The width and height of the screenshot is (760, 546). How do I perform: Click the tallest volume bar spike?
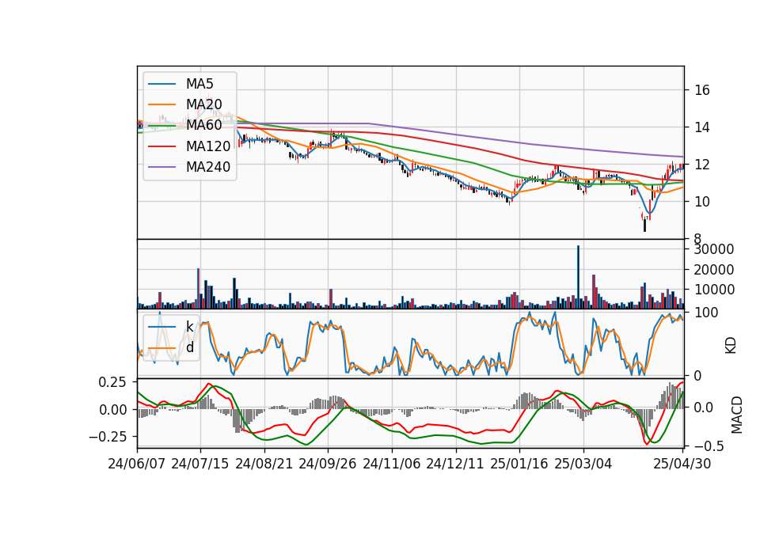(578, 277)
